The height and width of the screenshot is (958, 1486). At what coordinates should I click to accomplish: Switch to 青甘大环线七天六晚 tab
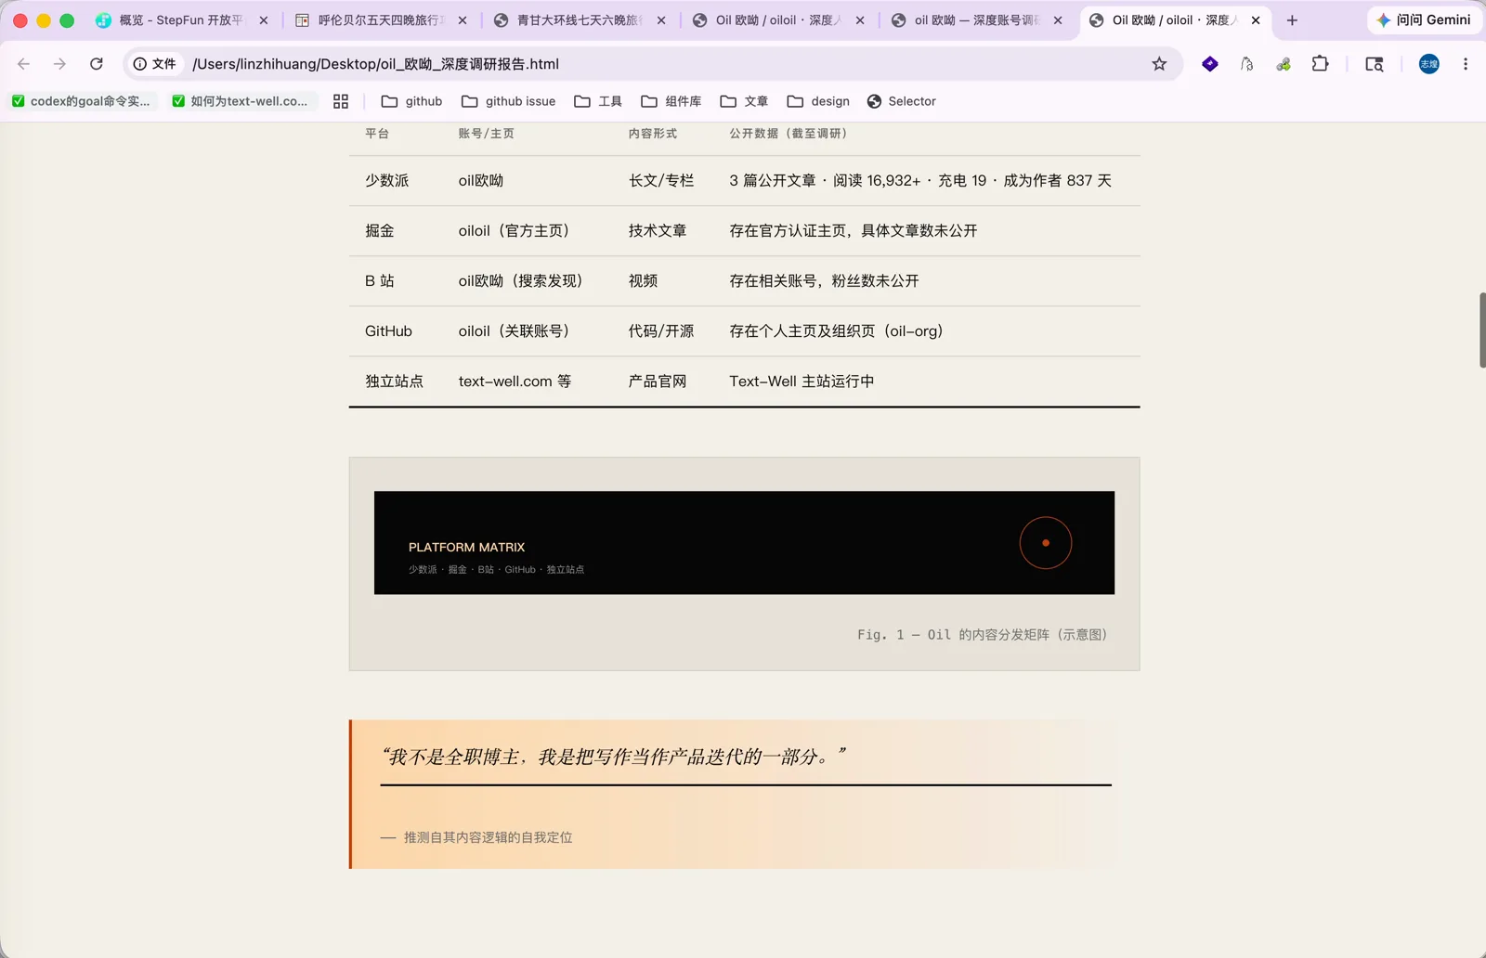point(580,20)
